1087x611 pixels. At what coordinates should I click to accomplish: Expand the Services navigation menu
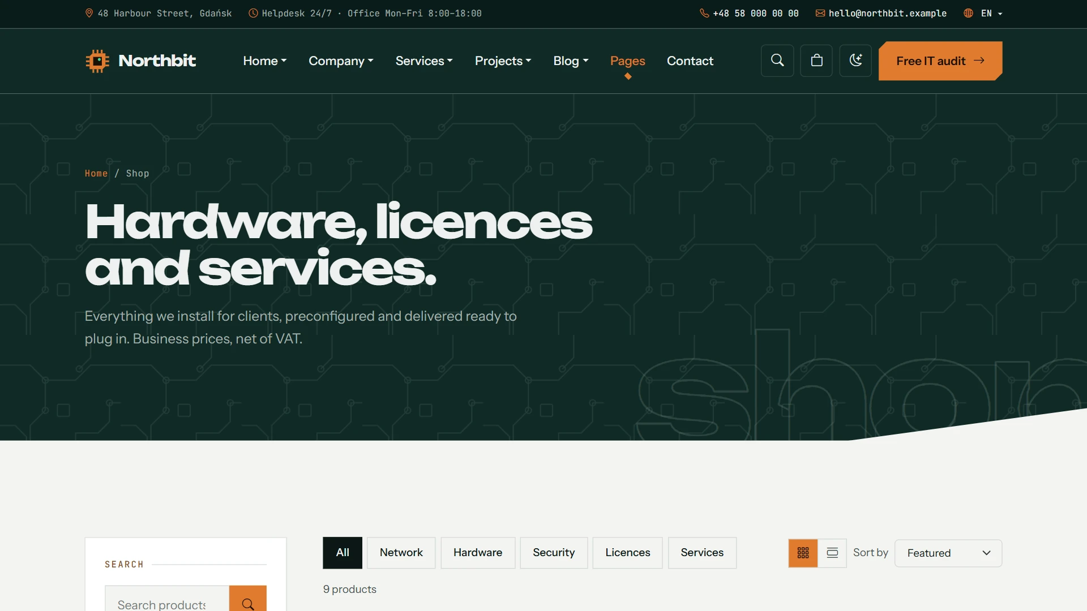coord(424,61)
